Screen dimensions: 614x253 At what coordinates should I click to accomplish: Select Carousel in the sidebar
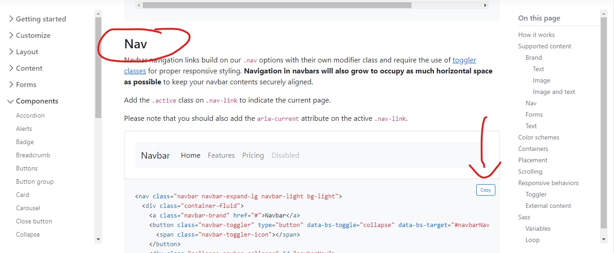pos(28,208)
